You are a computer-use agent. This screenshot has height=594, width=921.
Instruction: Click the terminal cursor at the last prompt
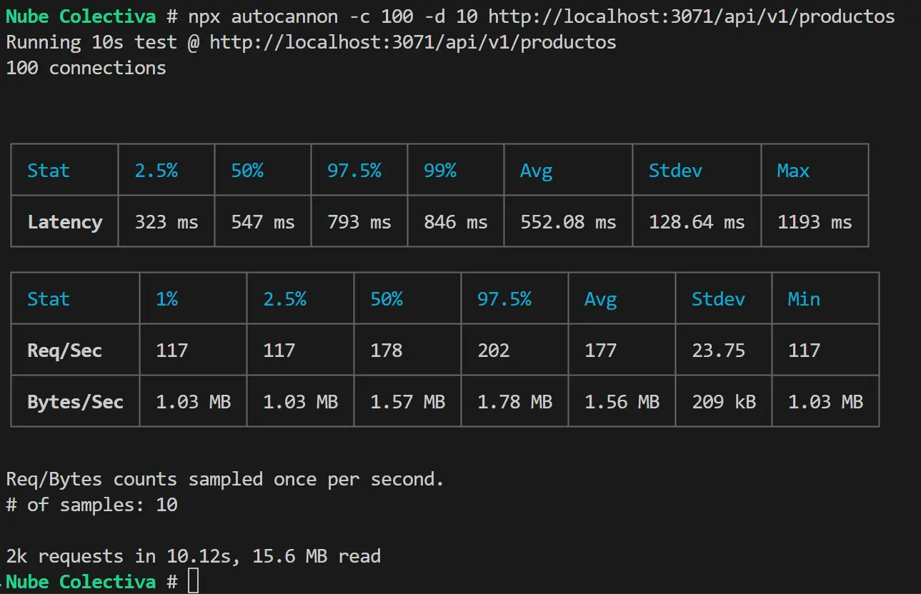click(193, 581)
